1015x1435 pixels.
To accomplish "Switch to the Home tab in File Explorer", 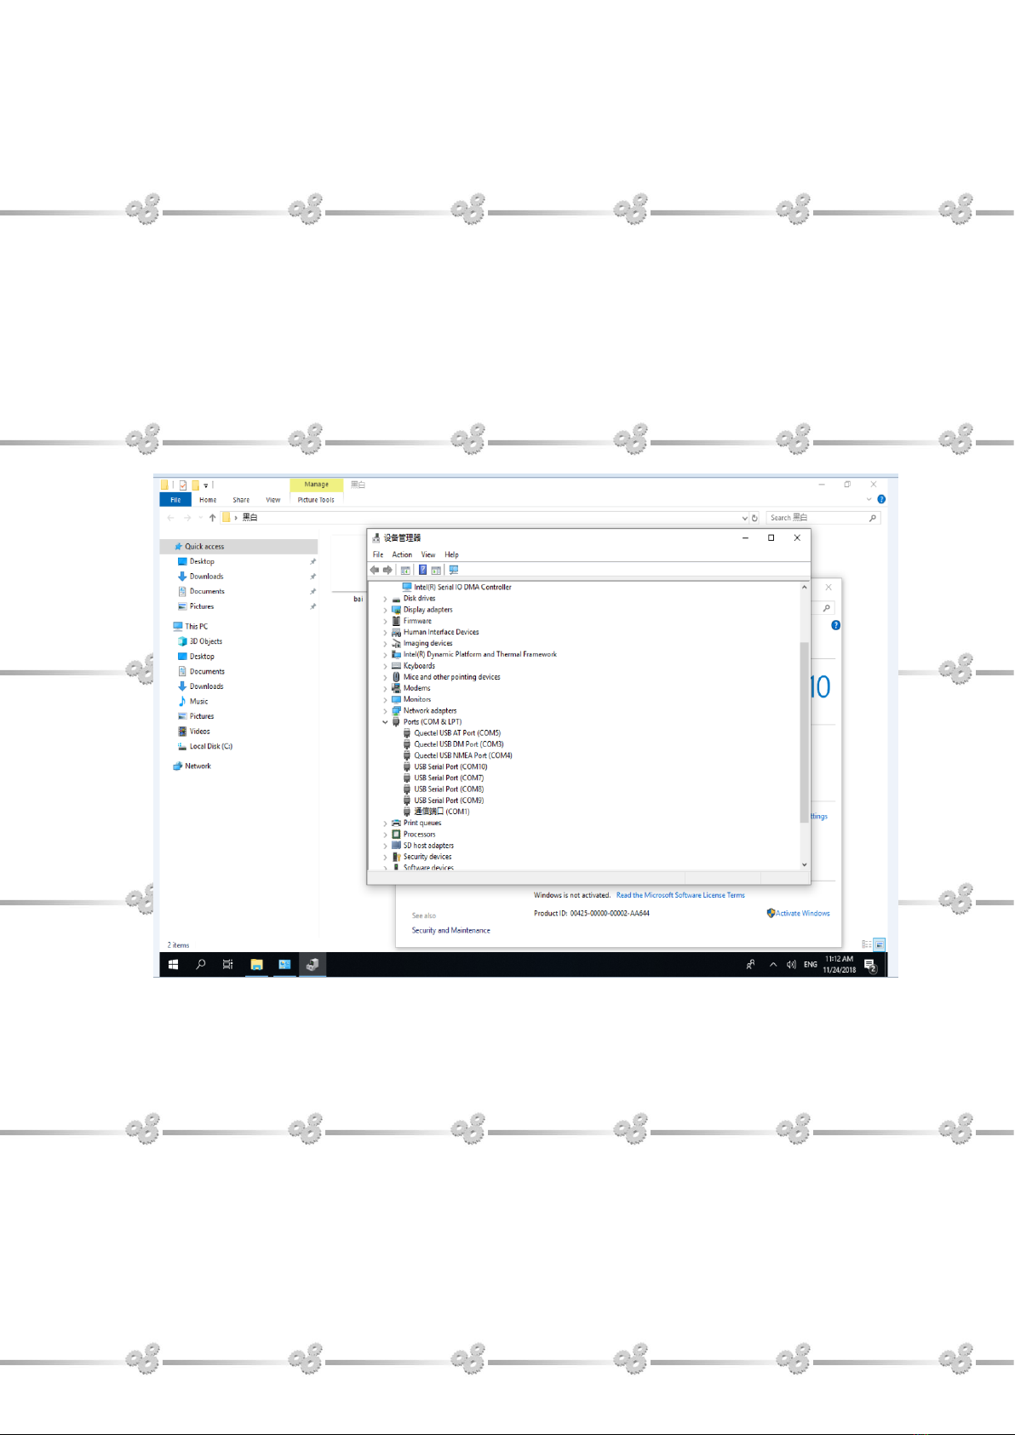I will tap(208, 500).
